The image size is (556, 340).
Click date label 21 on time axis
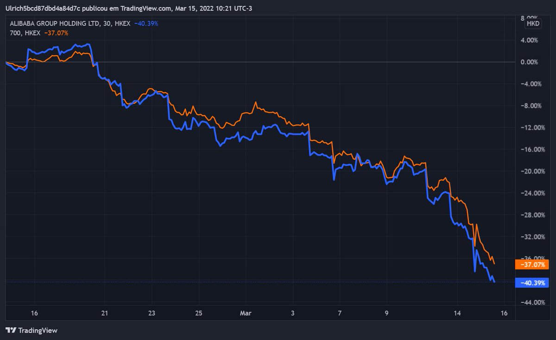pyautogui.click(x=105, y=314)
